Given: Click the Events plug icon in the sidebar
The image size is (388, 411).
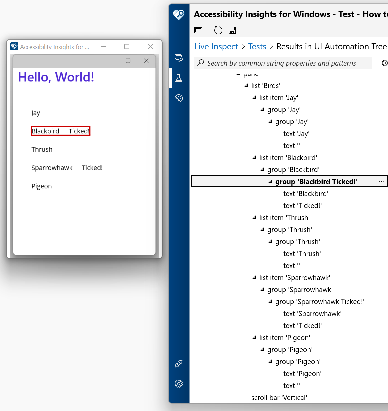Looking at the screenshot, I should click(179, 363).
